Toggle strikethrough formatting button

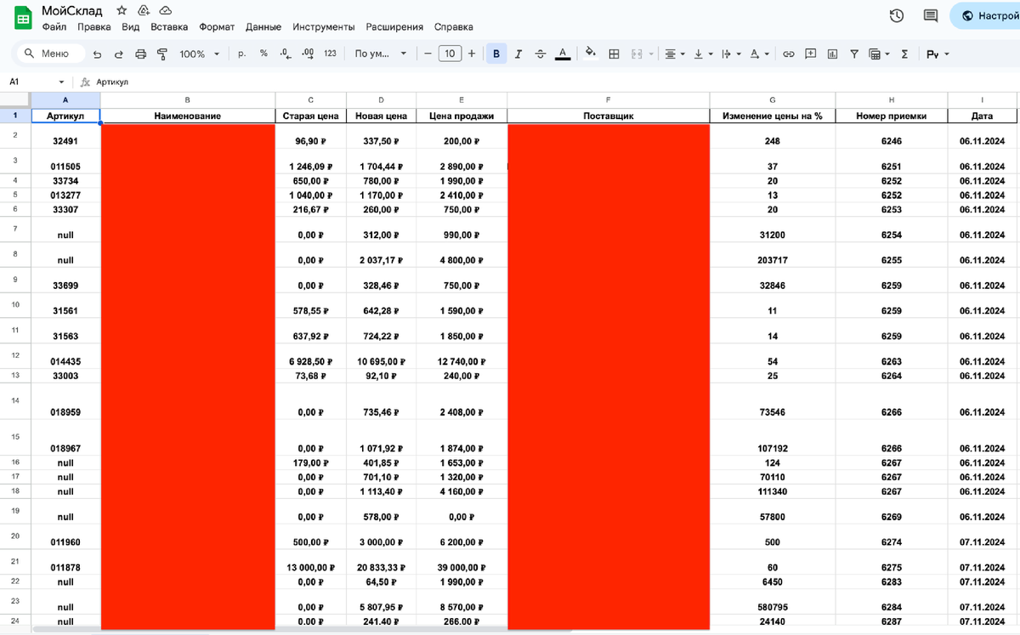coord(540,54)
